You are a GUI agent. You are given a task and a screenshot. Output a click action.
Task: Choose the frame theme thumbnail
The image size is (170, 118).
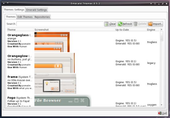(55, 84)
